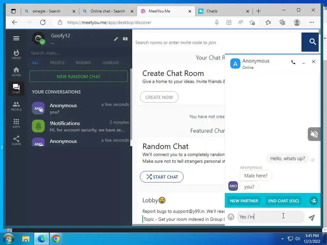This screenshot has height=245, width=327.
Task: Open the Windows Start button
Action: pos(8,239)
